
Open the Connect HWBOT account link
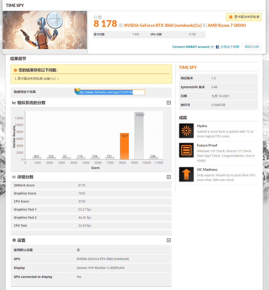click(191, 47)
